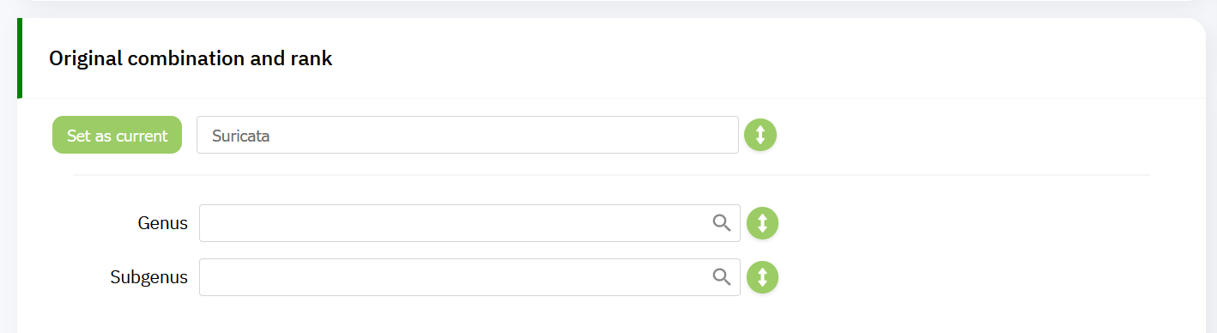Click the Genus label
The height and width of the screenshot is (333, 1217).
162,223
